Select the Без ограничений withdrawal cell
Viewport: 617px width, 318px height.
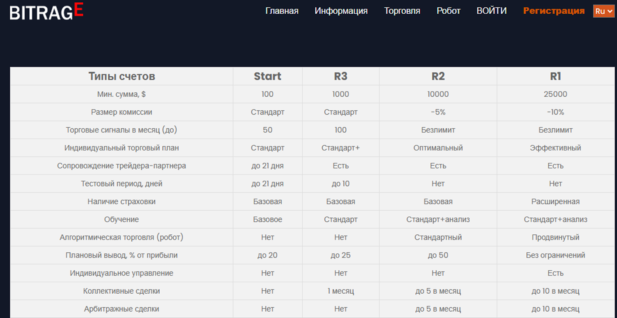[555, 255]
